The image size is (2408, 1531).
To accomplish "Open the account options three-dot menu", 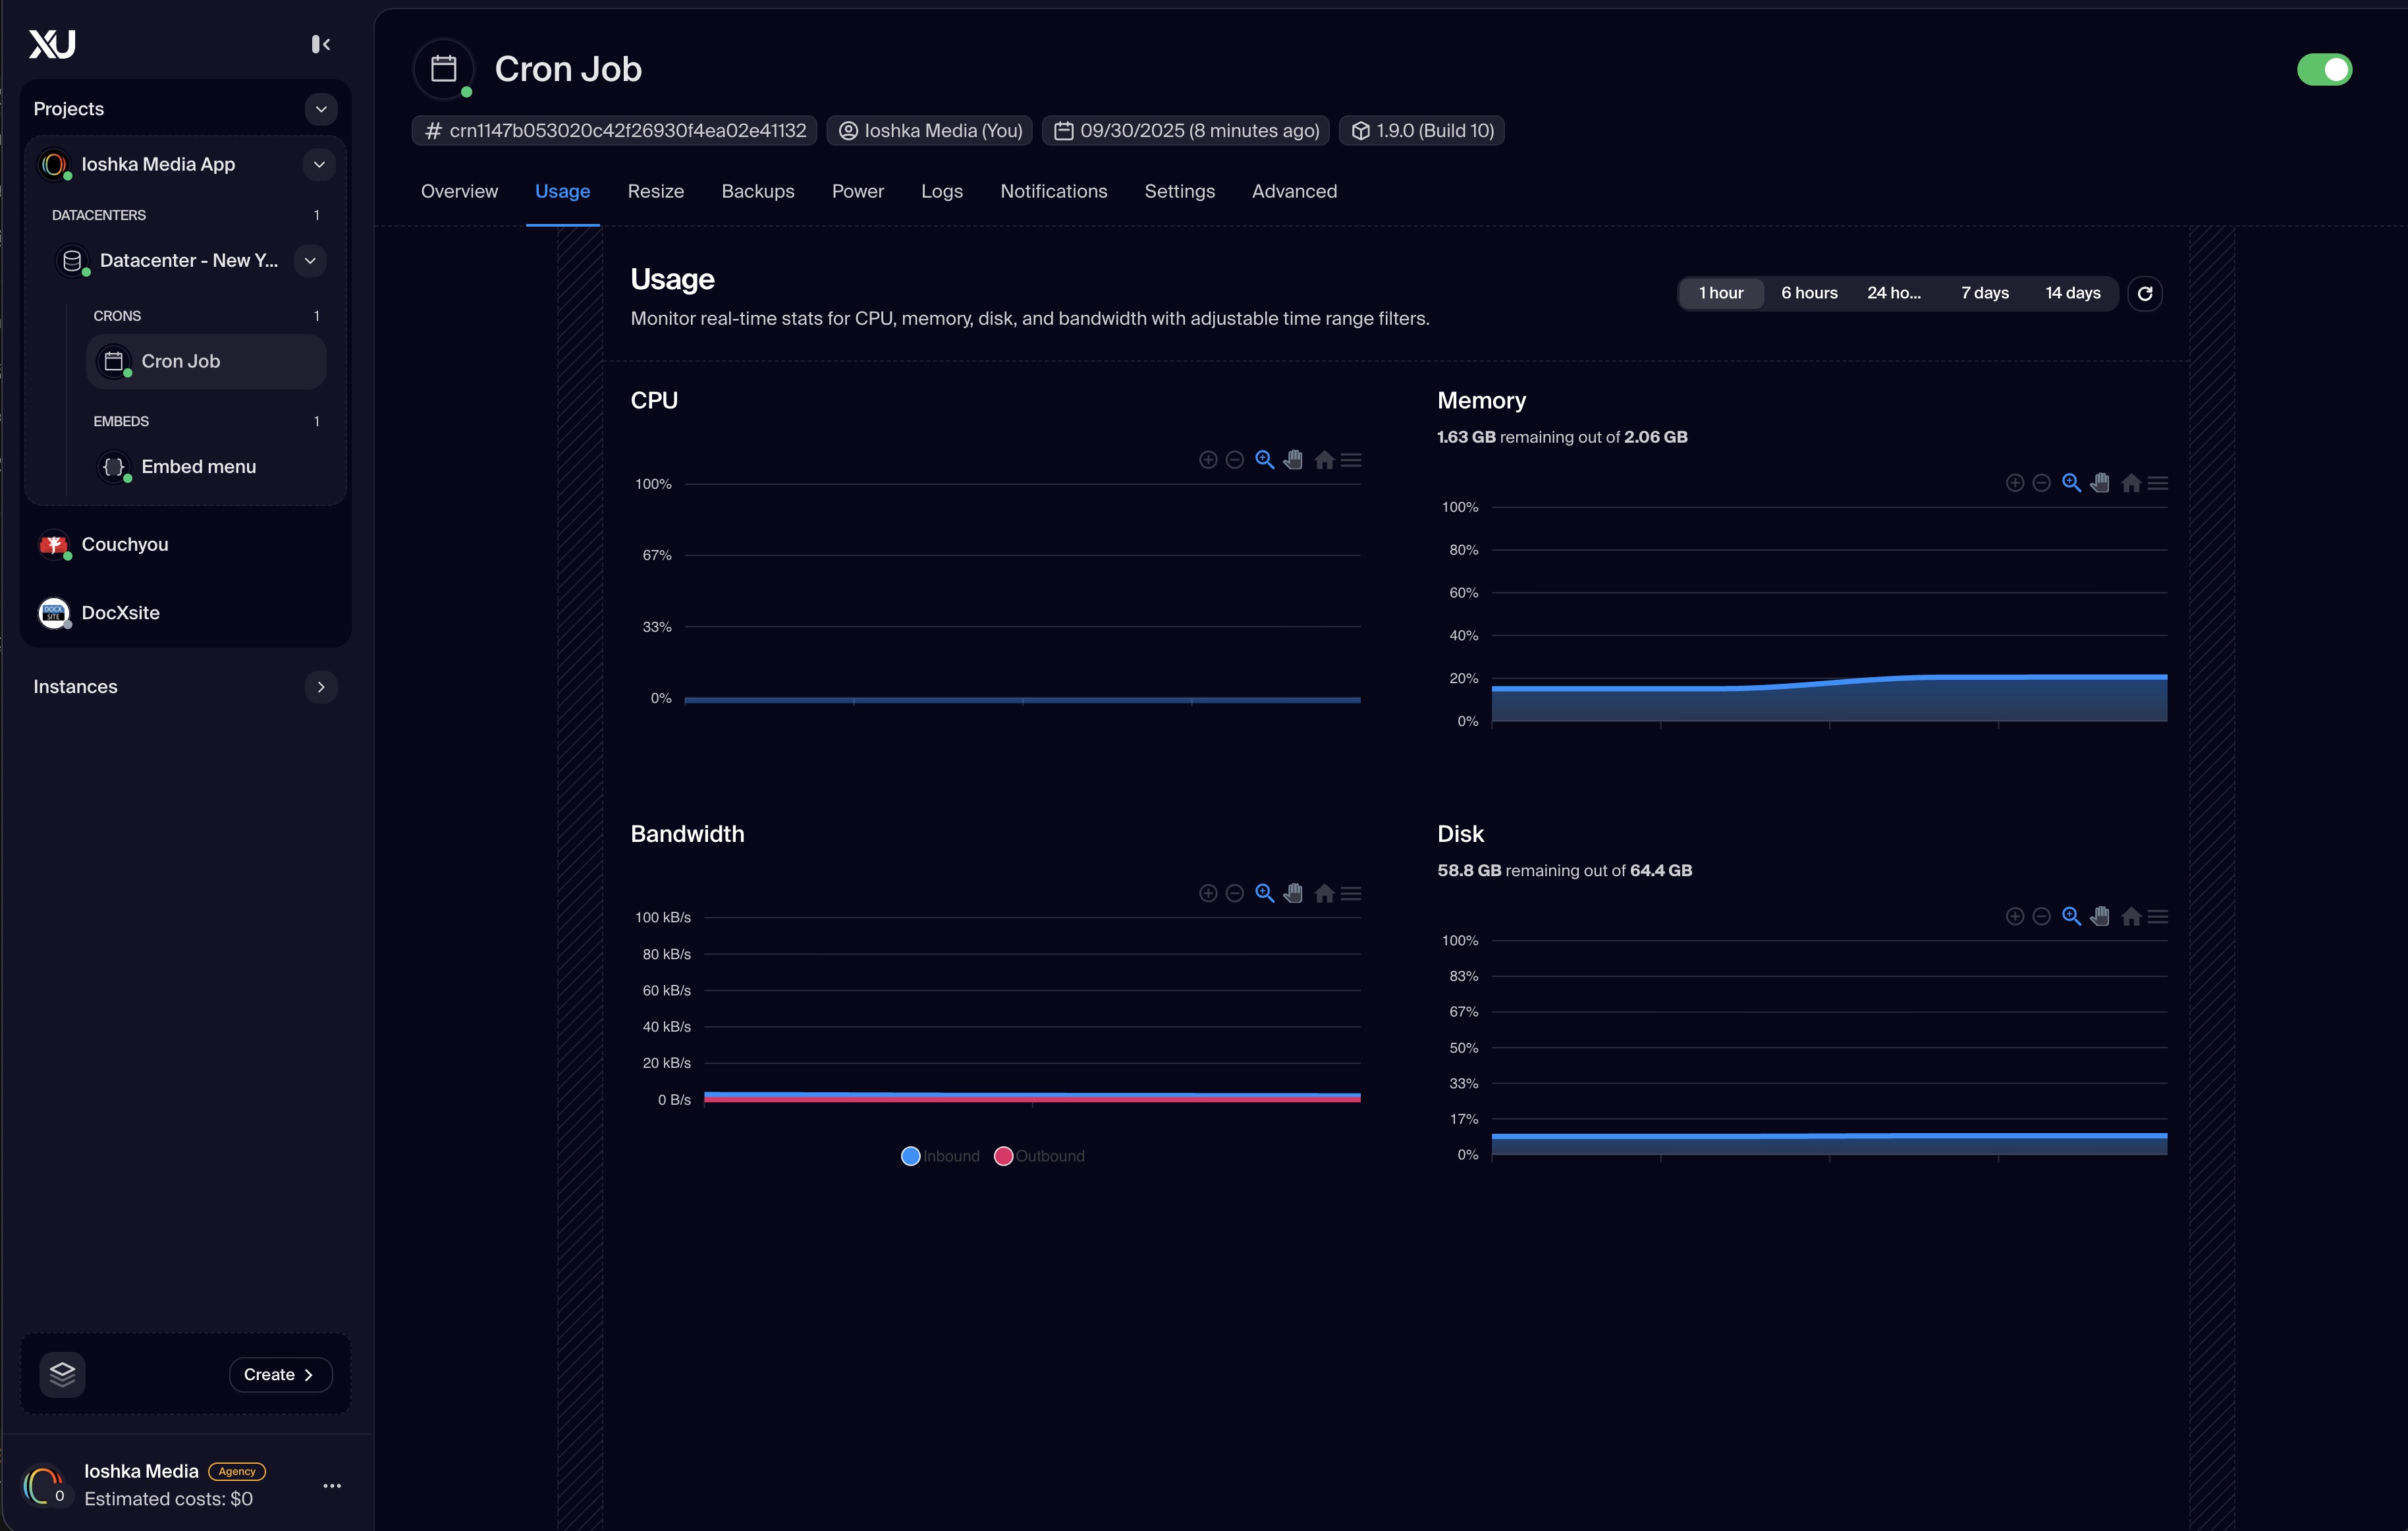I will (x=332, y=1486).
